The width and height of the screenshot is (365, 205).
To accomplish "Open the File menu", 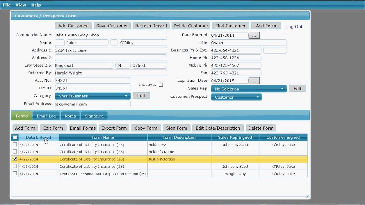I will pyautogui.click(x=7, y=5).
